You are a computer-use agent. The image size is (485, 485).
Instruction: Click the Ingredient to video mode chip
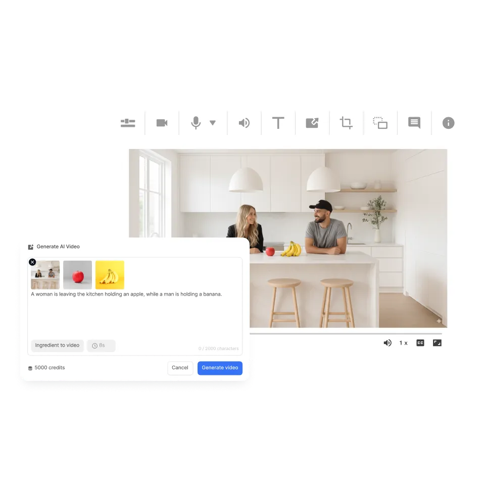(x=57, y=346)
